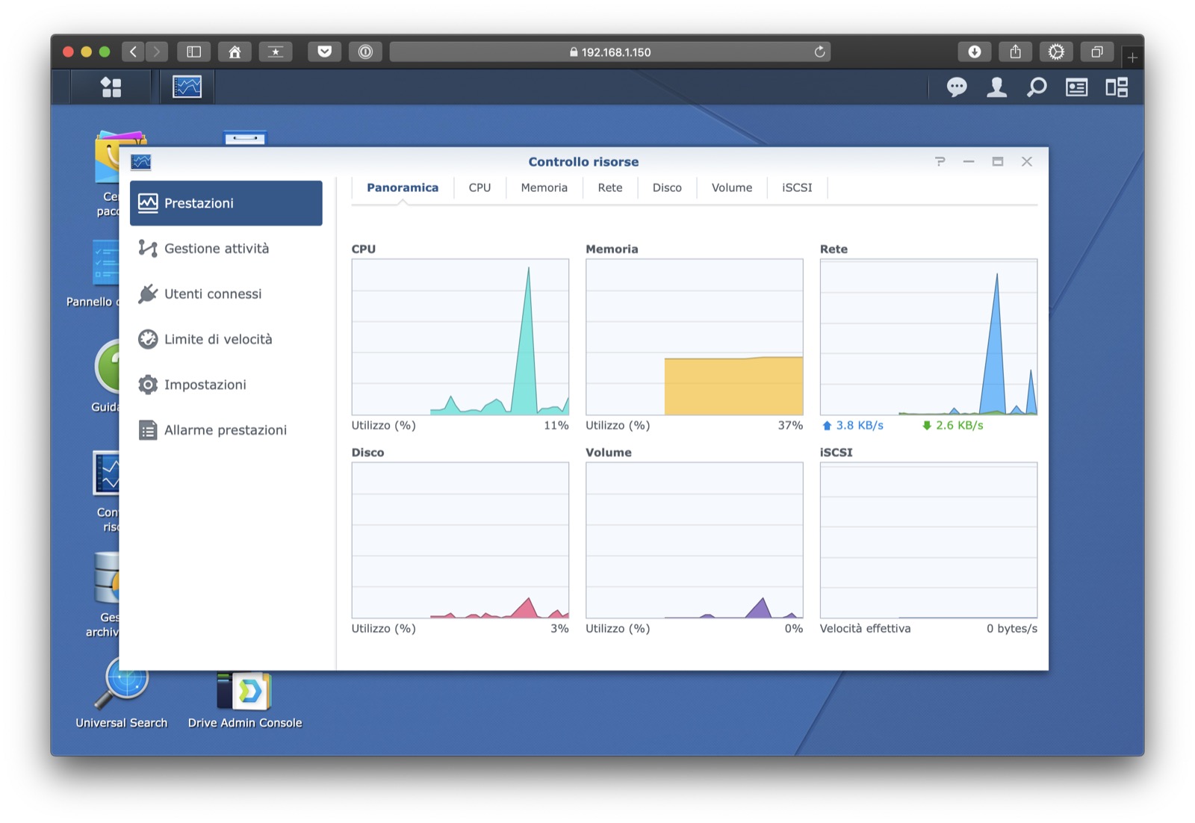Open notifications speech bubble icon
Viewport: 1195px width, 823px height.
pyautogui.click(x=956, y=87)
